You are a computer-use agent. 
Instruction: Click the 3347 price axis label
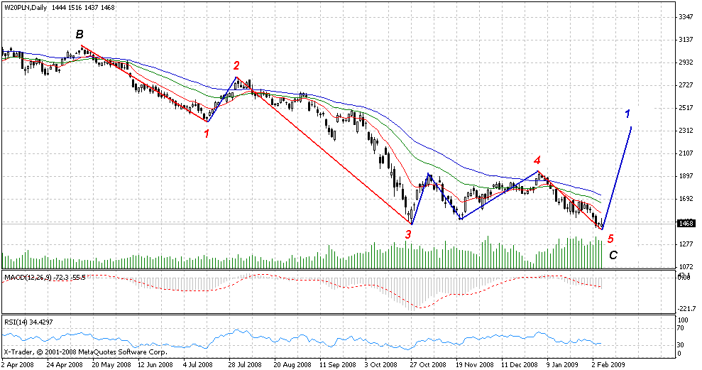tap(686, 16)
